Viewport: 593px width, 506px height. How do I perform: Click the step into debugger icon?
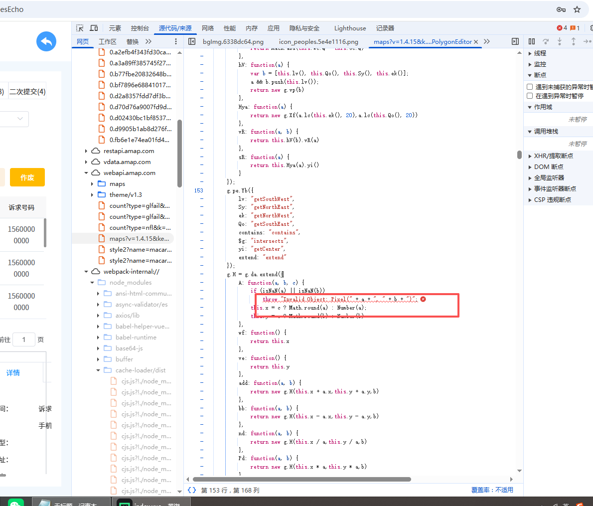click(x=560, y=41)
